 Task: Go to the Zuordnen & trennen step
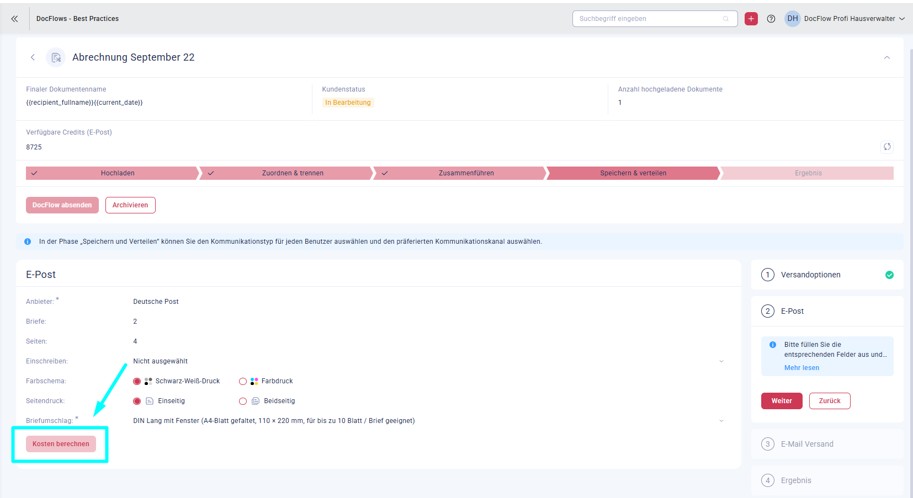point(292,173)
